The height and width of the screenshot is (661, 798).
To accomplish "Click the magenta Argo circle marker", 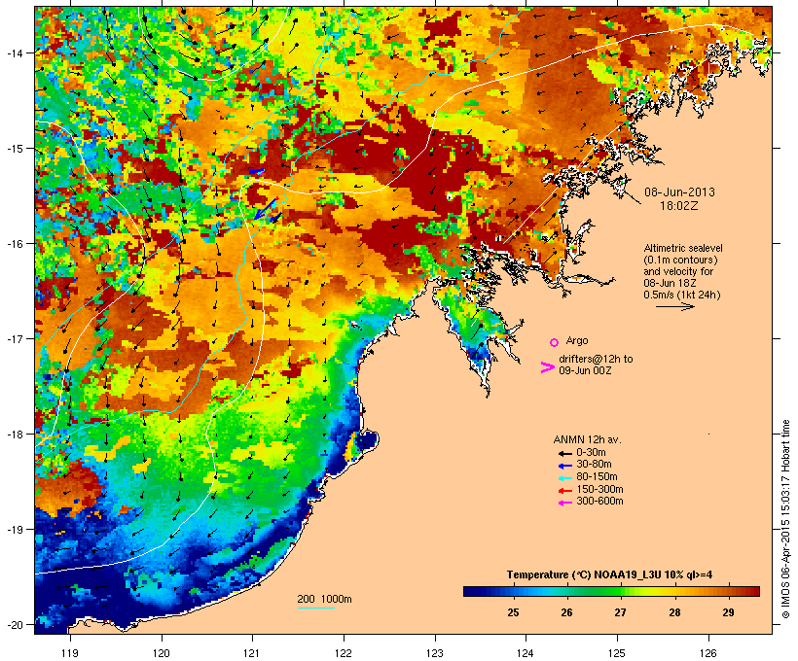I will coord(555,342).
